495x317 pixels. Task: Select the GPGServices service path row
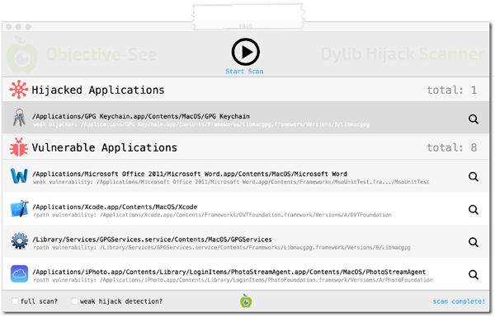152,240
